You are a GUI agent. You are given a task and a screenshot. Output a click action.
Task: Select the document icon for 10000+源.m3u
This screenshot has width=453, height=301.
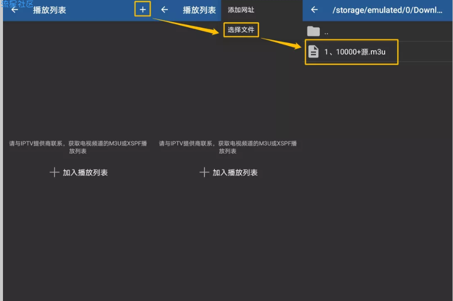[313, 51]
